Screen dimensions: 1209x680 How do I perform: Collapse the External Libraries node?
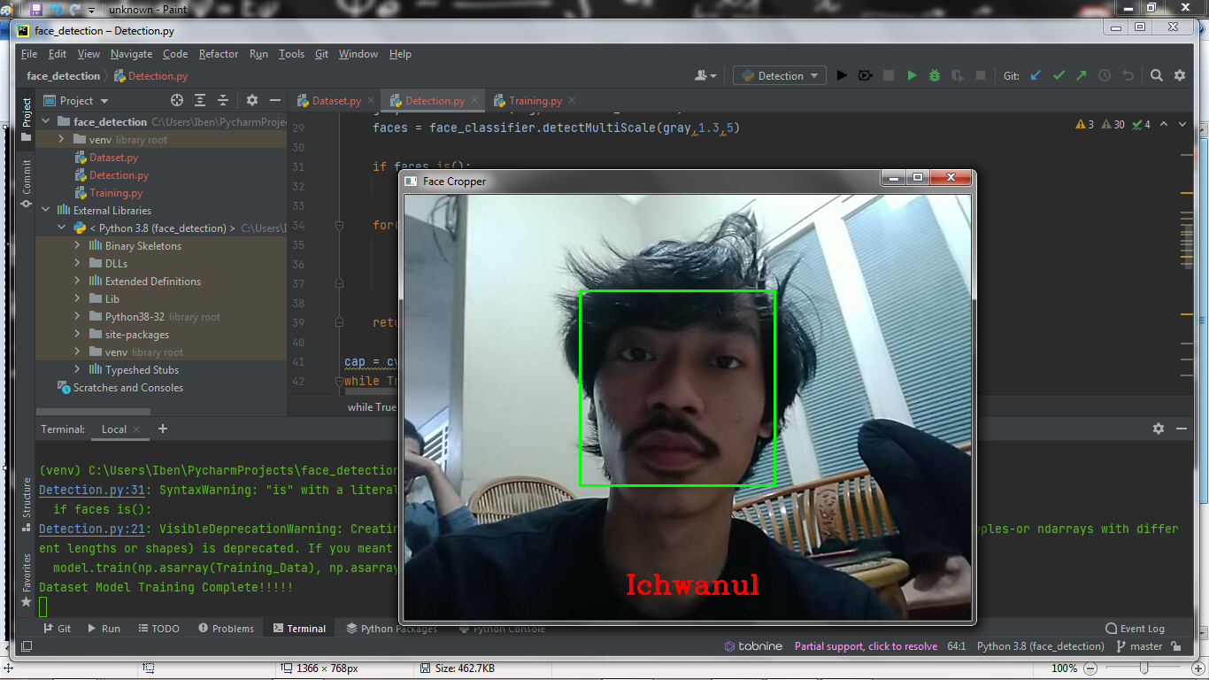tap(46, 210)
